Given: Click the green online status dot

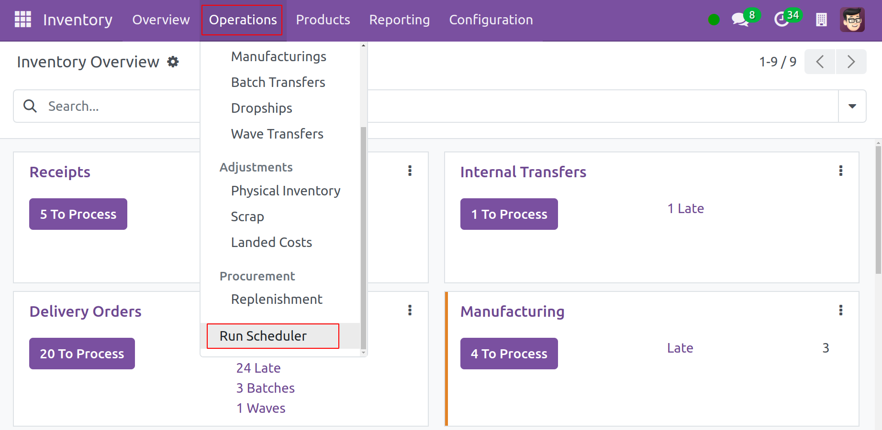Looking at the screenshot, I should pyautogui.click(x=714, y=20).
